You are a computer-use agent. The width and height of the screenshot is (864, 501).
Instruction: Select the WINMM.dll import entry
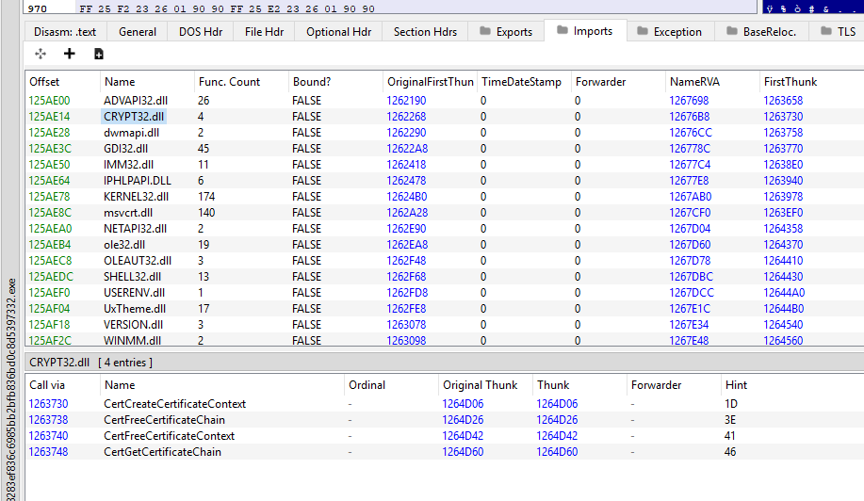[444, 340]
